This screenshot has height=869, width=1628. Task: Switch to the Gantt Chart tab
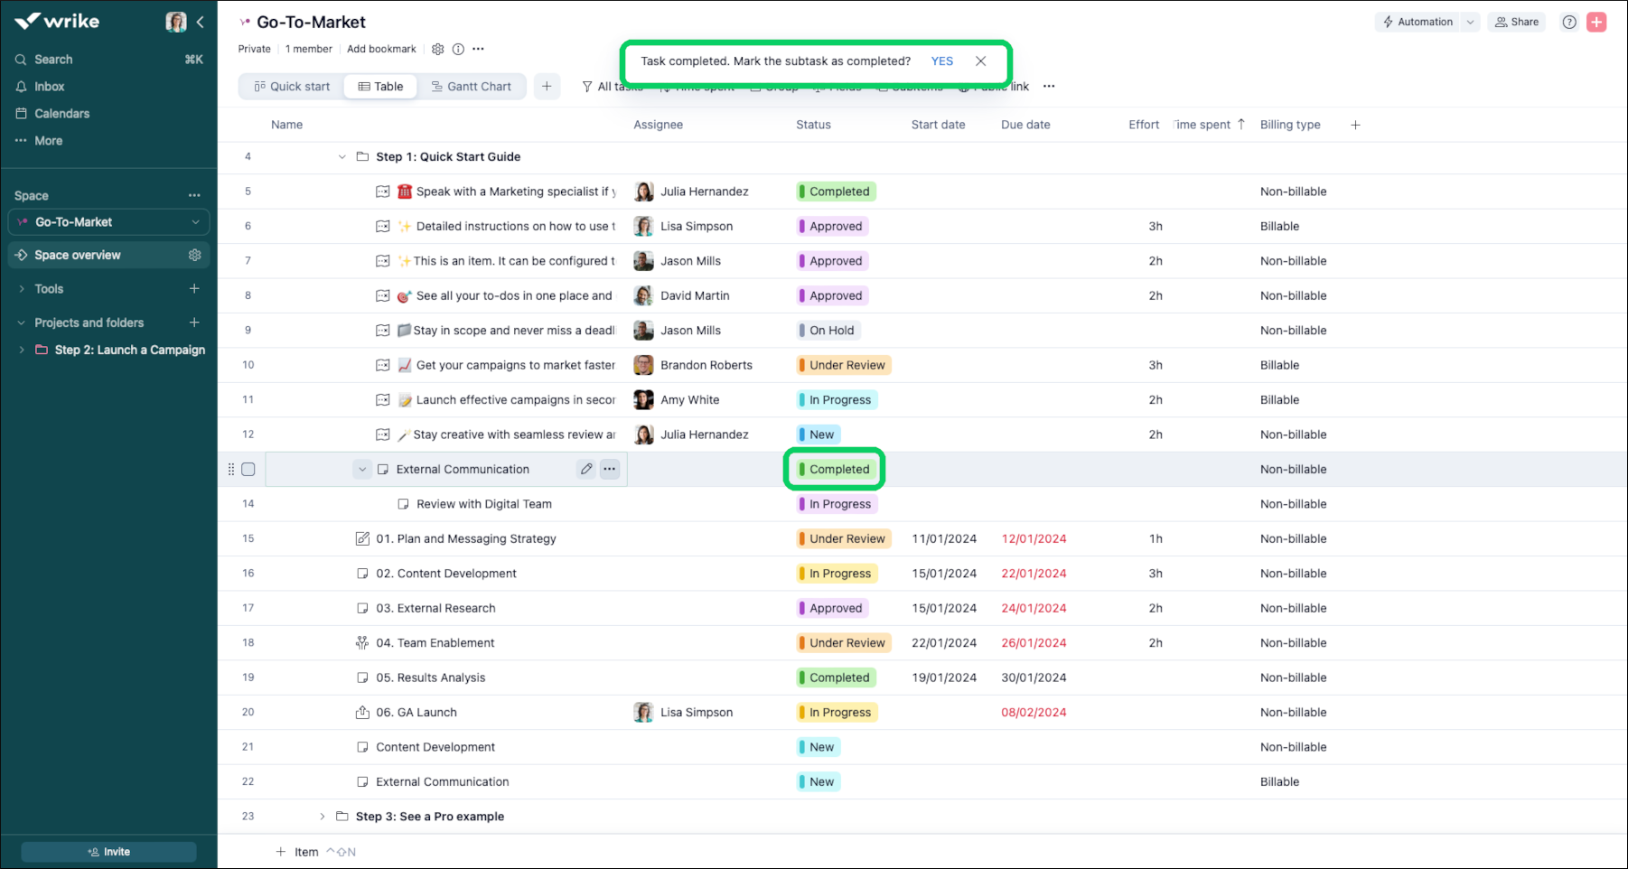pos(471,87)
